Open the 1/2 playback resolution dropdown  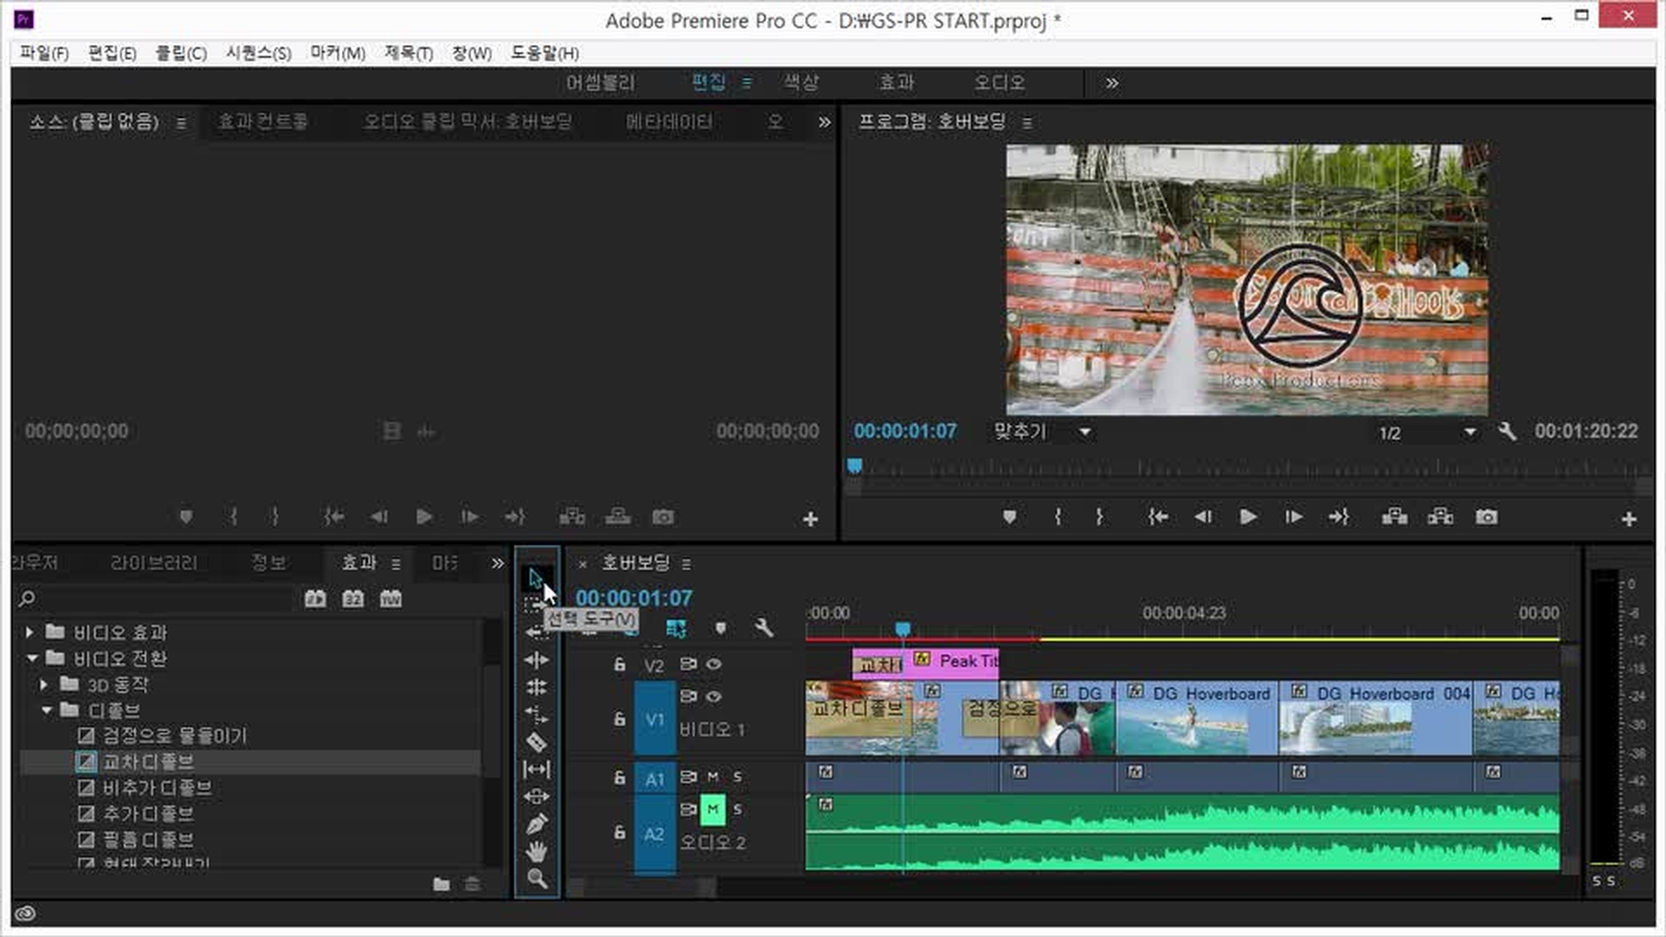point(1469,431)
